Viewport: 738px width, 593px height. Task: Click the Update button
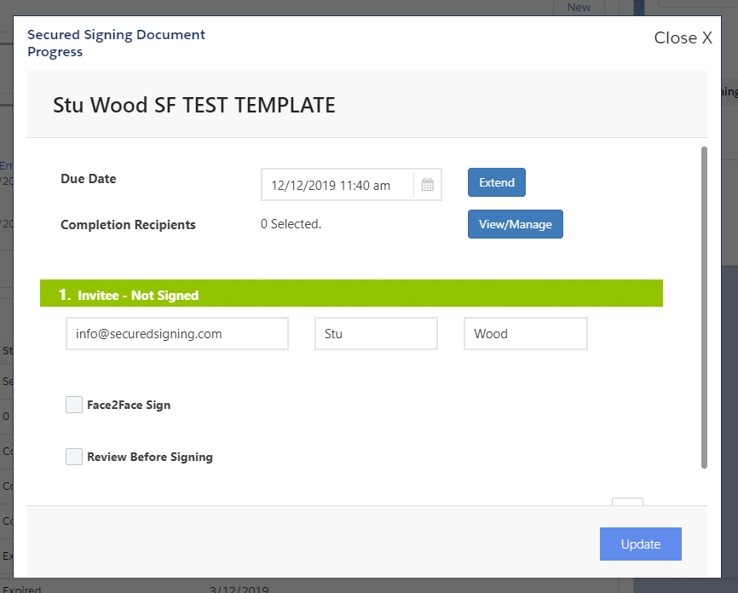click(641, 544)
